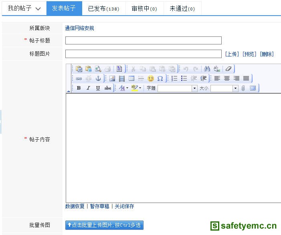This screenshot has height=235, width=281.
Task: Insert a table into the post
Action: point(131,78)
